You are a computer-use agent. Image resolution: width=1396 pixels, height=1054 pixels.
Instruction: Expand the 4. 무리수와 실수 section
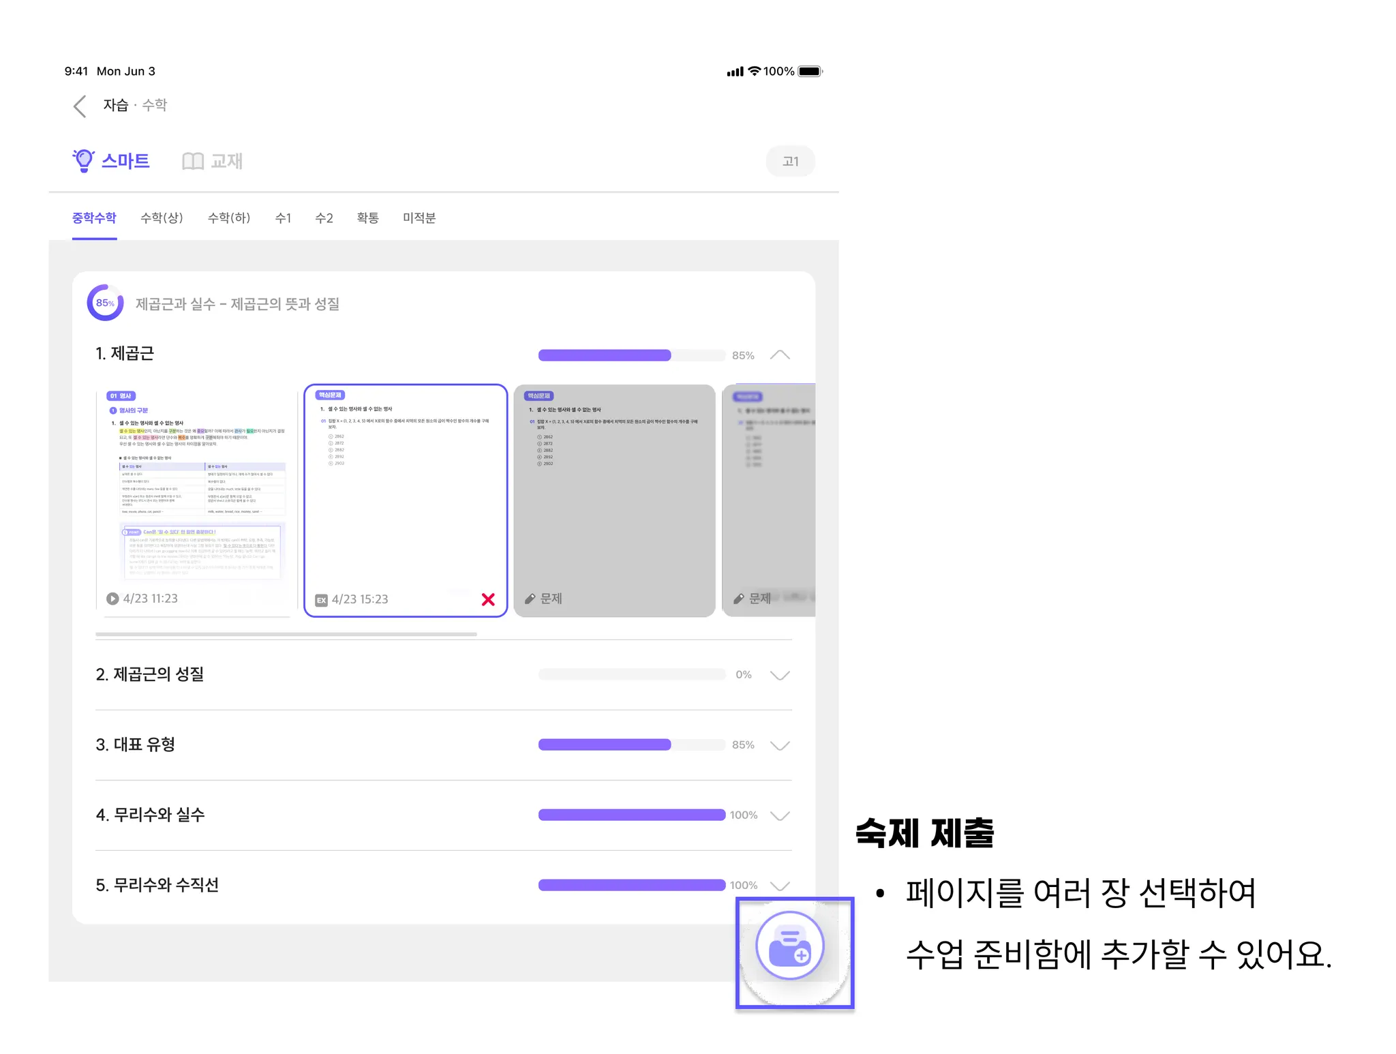click(780, 815)
